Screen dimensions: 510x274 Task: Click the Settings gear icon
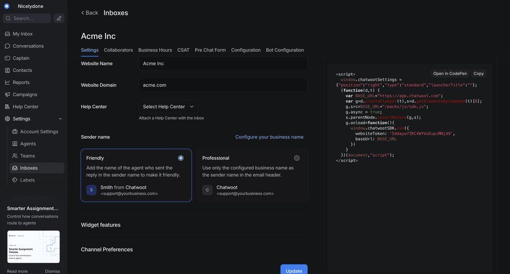(x=7, y=119)
